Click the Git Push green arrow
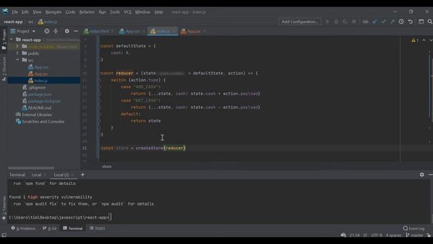This screenshot has height=244, width=433. (x=392, y=22)
